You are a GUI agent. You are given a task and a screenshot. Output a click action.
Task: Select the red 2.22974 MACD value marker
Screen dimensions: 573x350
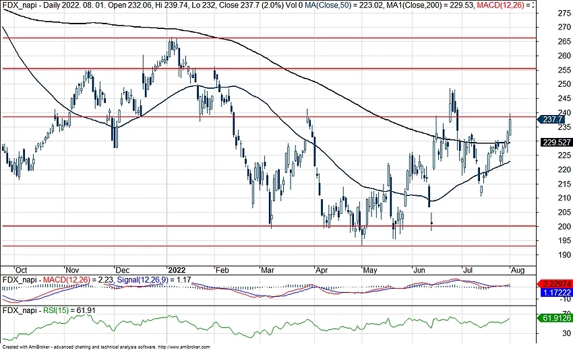[x=555, y=284]
